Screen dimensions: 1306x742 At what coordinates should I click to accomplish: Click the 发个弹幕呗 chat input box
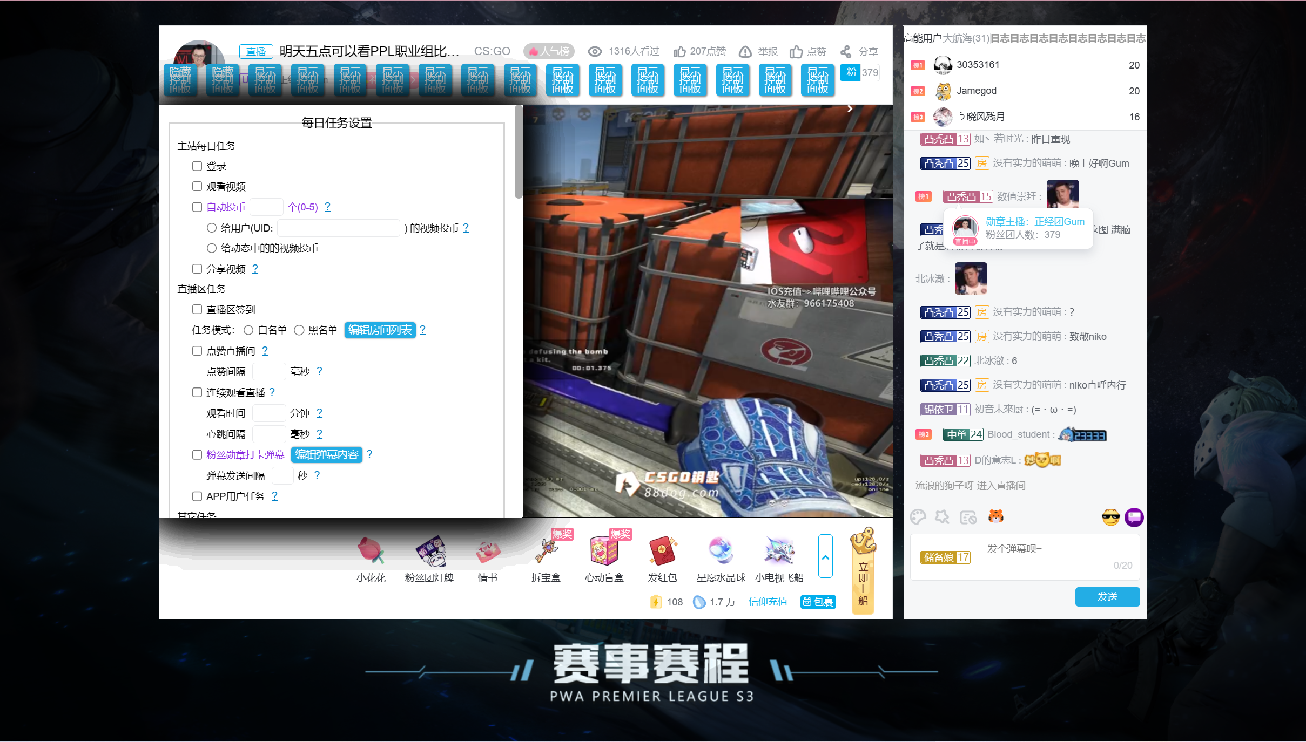coord(1060,557)
